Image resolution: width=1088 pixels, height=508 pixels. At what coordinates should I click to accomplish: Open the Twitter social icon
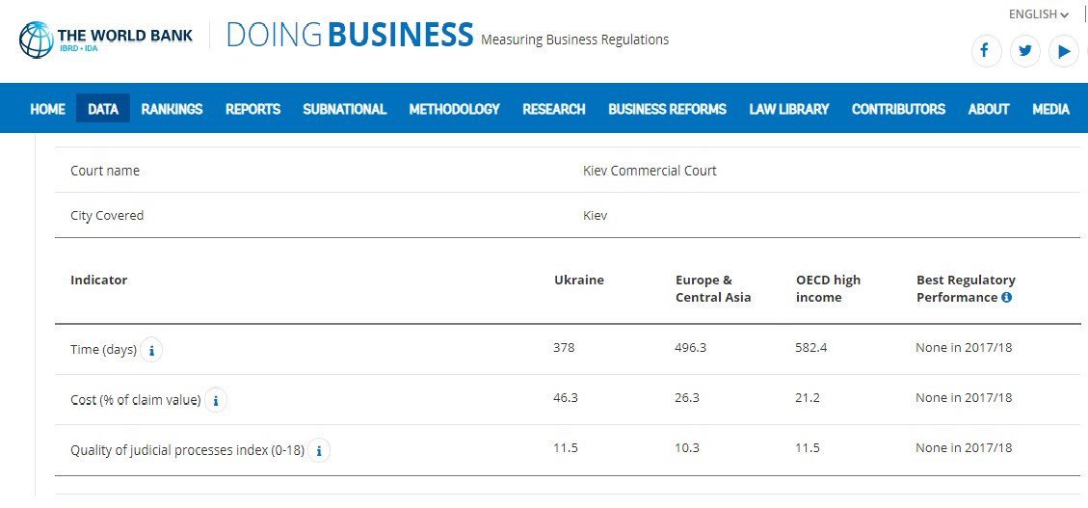(x=1024, y=51)
